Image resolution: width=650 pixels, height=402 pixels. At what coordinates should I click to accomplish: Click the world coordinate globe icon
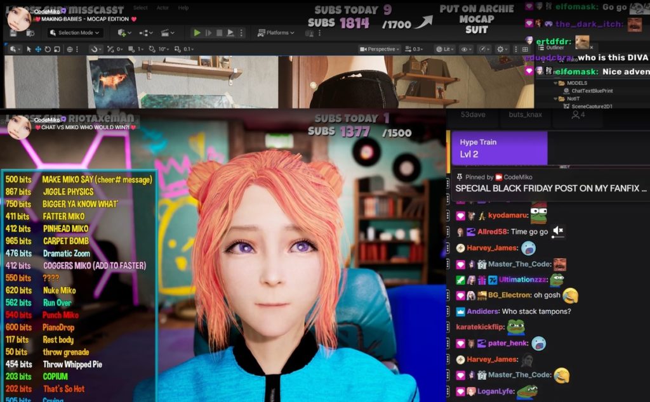(x=69, y=49)
